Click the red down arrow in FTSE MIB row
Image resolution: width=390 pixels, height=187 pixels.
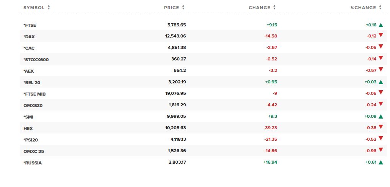[381, 92]
